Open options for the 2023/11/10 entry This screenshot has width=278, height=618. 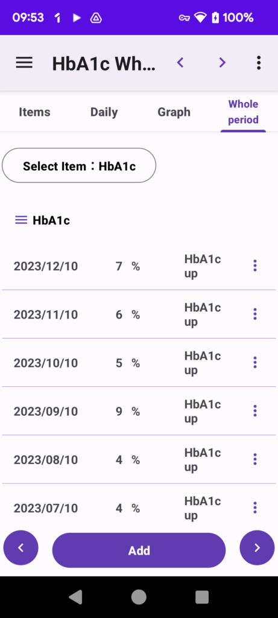[254, 314]
